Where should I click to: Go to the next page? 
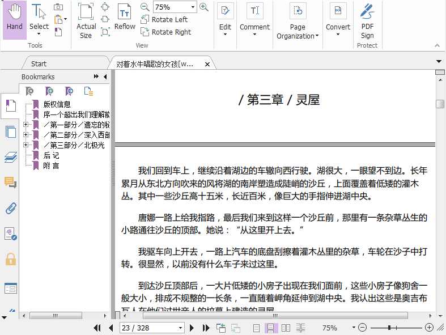point(192,328)
